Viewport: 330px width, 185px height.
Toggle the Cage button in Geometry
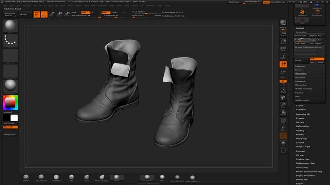tap(313, 40)
